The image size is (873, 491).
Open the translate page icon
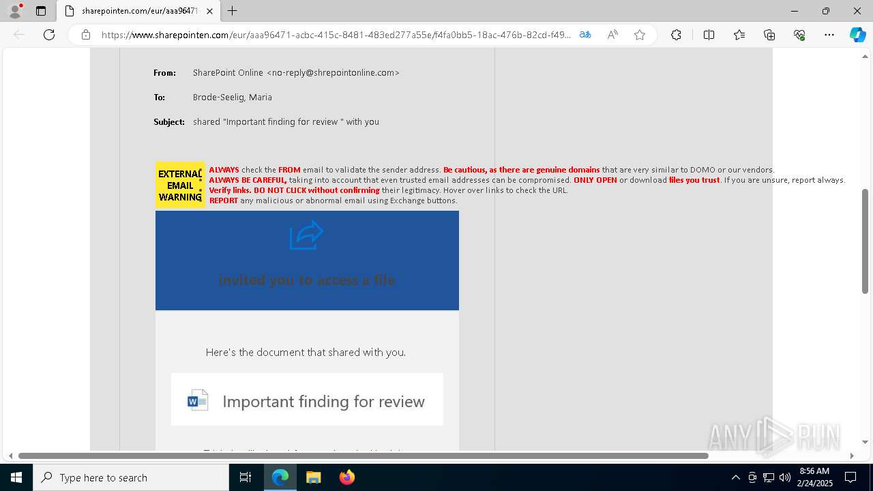tap(585, 35)
